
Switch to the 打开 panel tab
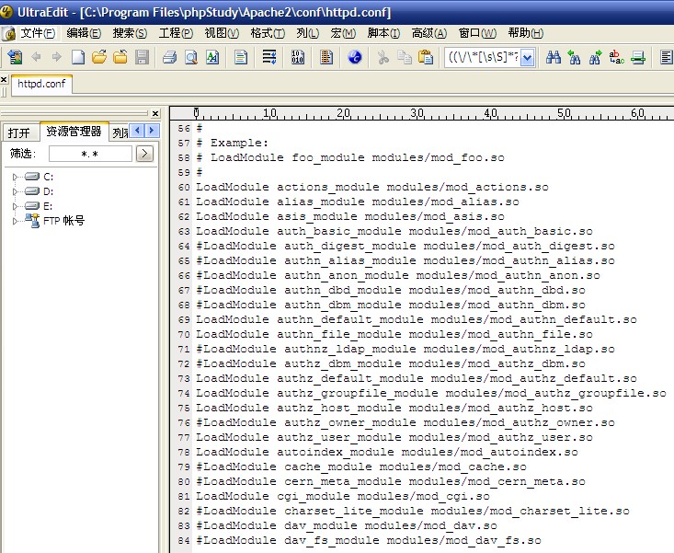coord(19,132)
